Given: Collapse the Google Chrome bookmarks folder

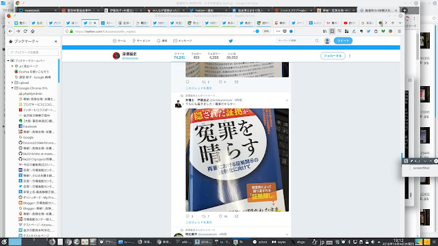Looking at the screenshot, I should (12, 88).
